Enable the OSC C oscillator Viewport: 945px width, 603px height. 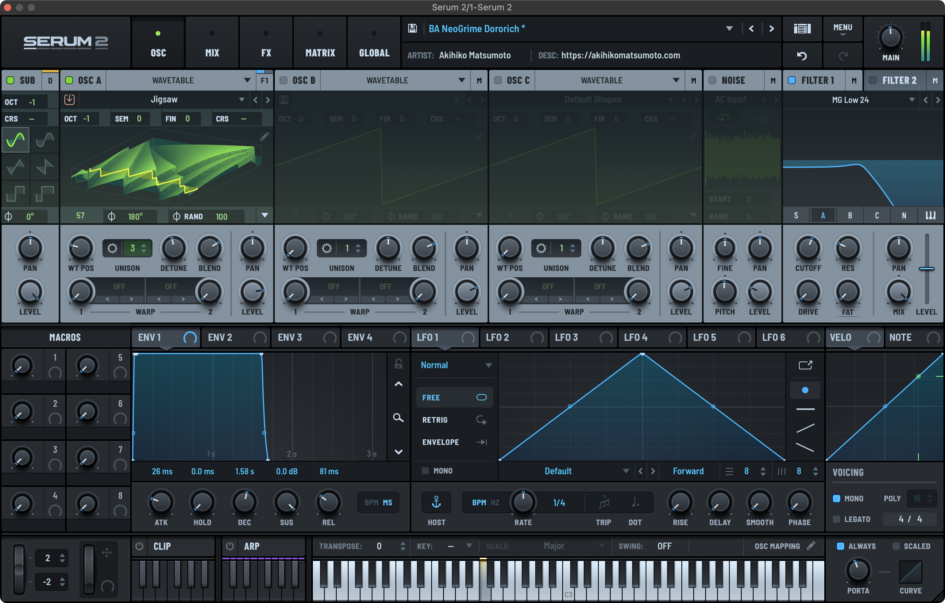[498, 80]
